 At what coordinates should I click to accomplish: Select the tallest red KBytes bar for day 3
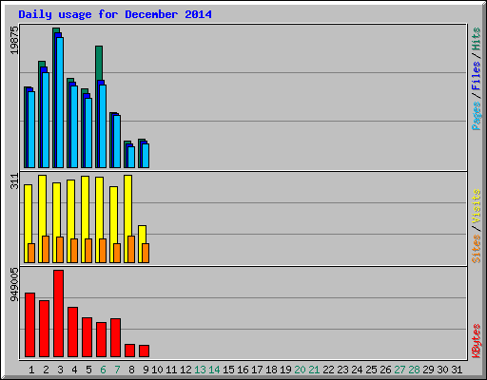coord(58,313)
